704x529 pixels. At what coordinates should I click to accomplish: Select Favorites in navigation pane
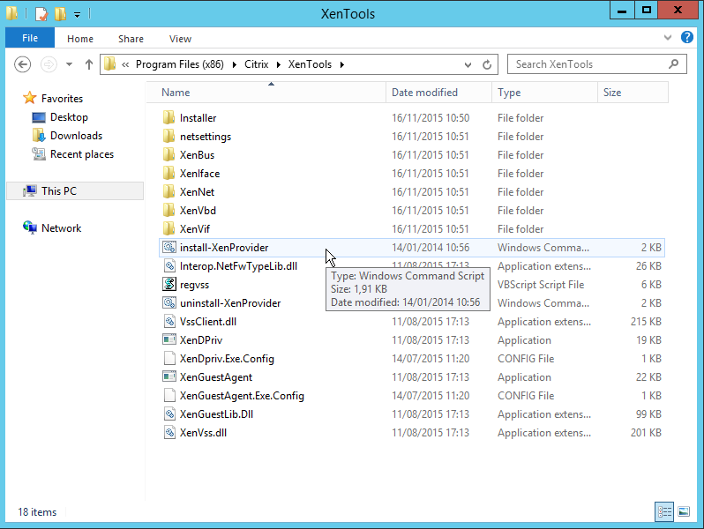(x=62, y=98)
